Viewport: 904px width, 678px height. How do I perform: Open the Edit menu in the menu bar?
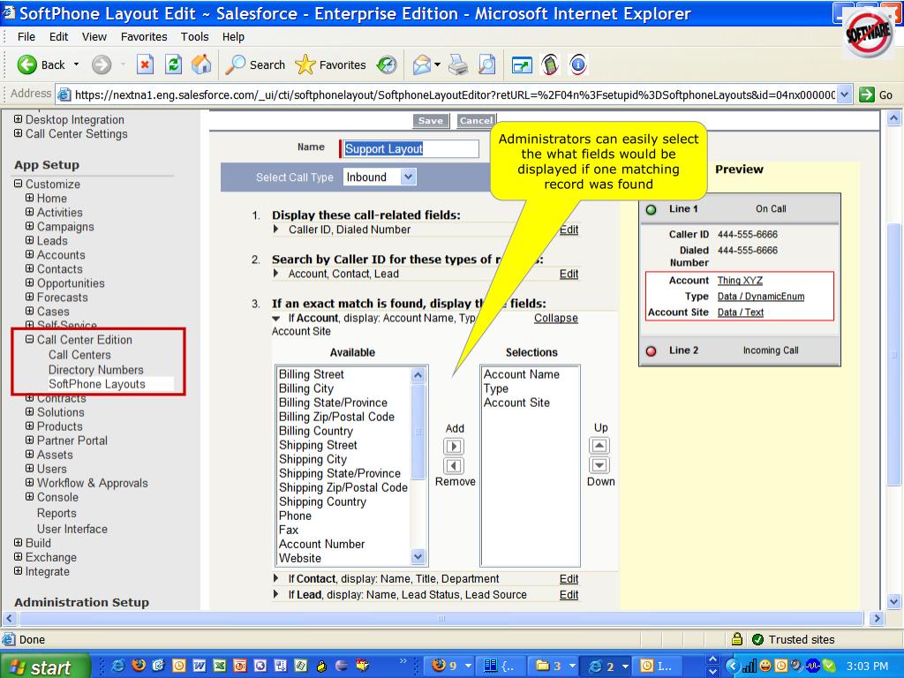[58, 37]
